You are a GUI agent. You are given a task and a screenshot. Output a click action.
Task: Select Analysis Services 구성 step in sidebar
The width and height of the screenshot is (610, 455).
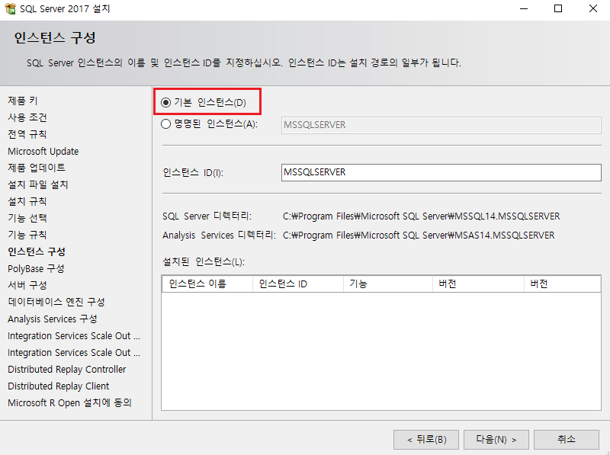coord(53,319)
